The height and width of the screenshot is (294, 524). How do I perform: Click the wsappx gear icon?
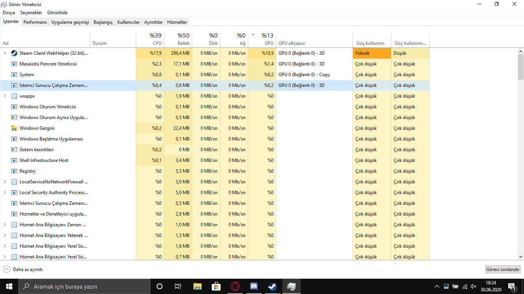tap(14, 96)
